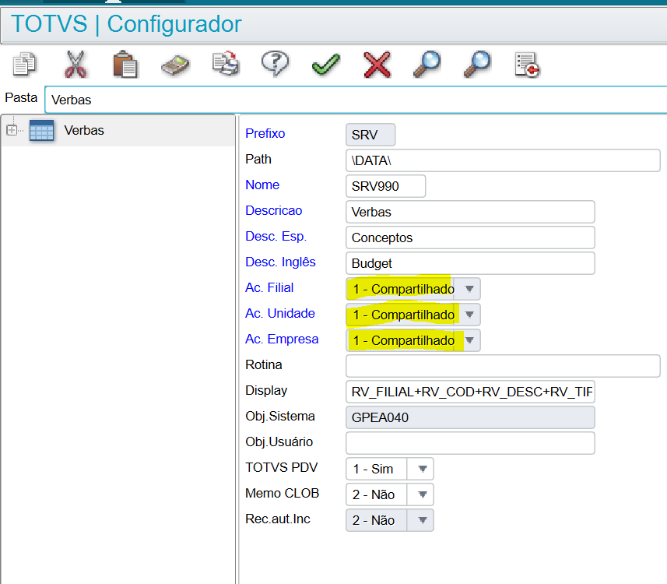Click the Pasta field containing Verbas
Viewport: 667px width, 584px height.
pos(356,100)
